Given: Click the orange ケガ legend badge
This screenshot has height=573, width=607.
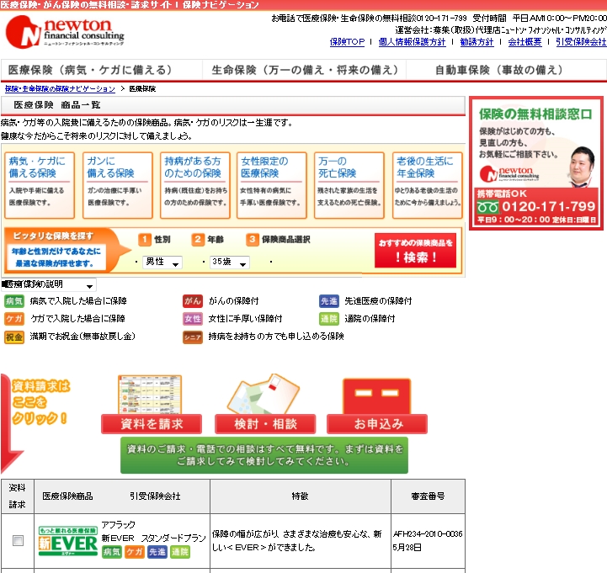Looking at the screenshot, I should [x=14, y=319].
